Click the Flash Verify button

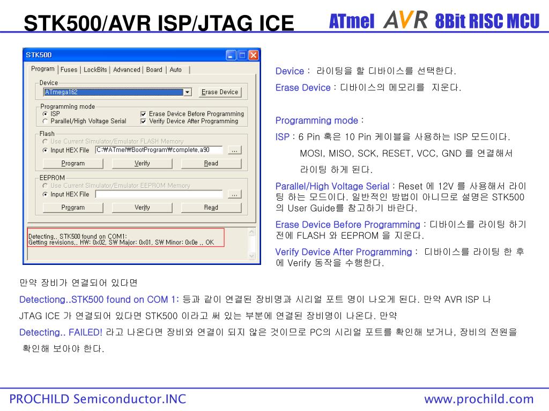[142, 163]
